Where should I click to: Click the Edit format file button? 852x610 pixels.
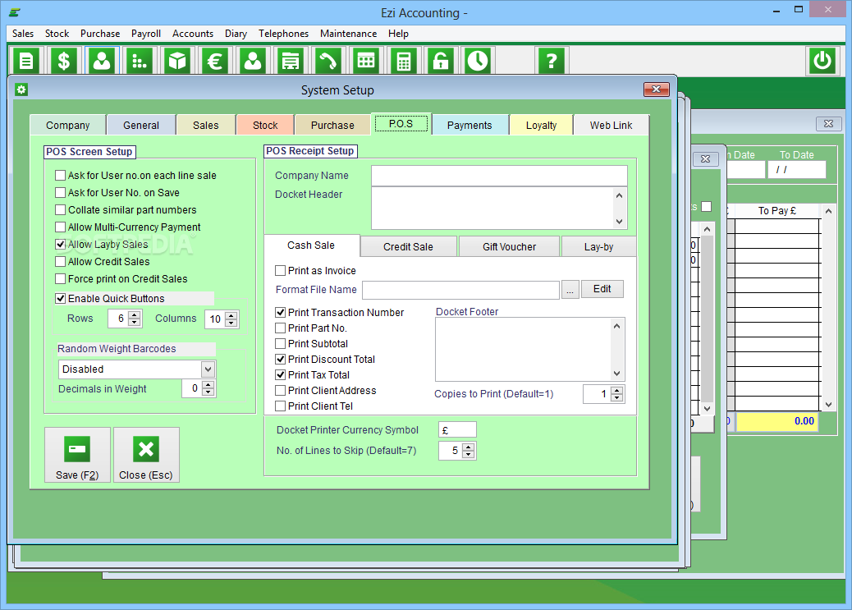pyautogui.click(x=602, y=289)
